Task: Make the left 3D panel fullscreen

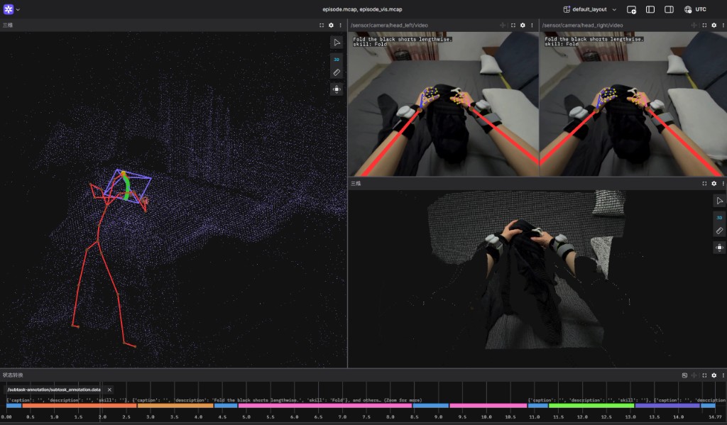Action: pos(322,25)
